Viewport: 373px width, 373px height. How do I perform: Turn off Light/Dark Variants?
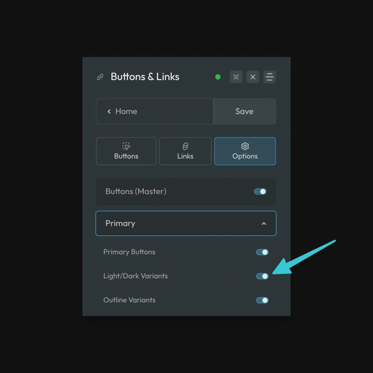[262, 276]
